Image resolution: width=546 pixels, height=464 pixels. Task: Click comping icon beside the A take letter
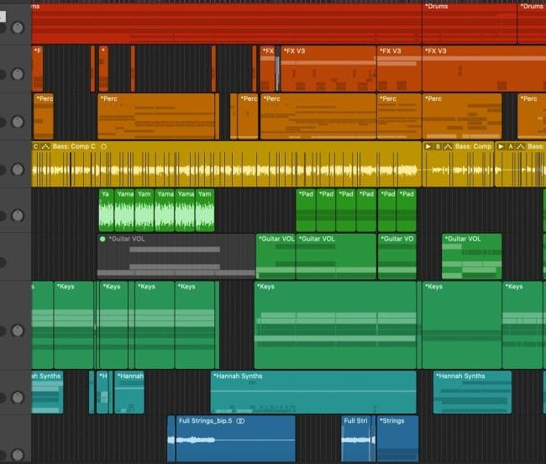[521, 146]
